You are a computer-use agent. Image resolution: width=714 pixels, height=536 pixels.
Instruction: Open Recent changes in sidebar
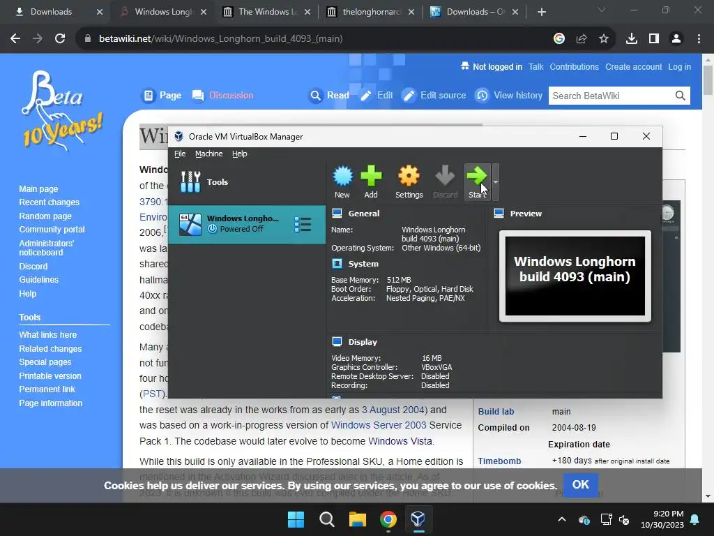(x=50, y=202)
